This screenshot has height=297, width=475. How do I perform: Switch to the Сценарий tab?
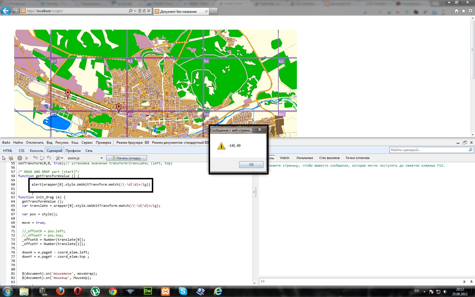click(x=54, y=151)
